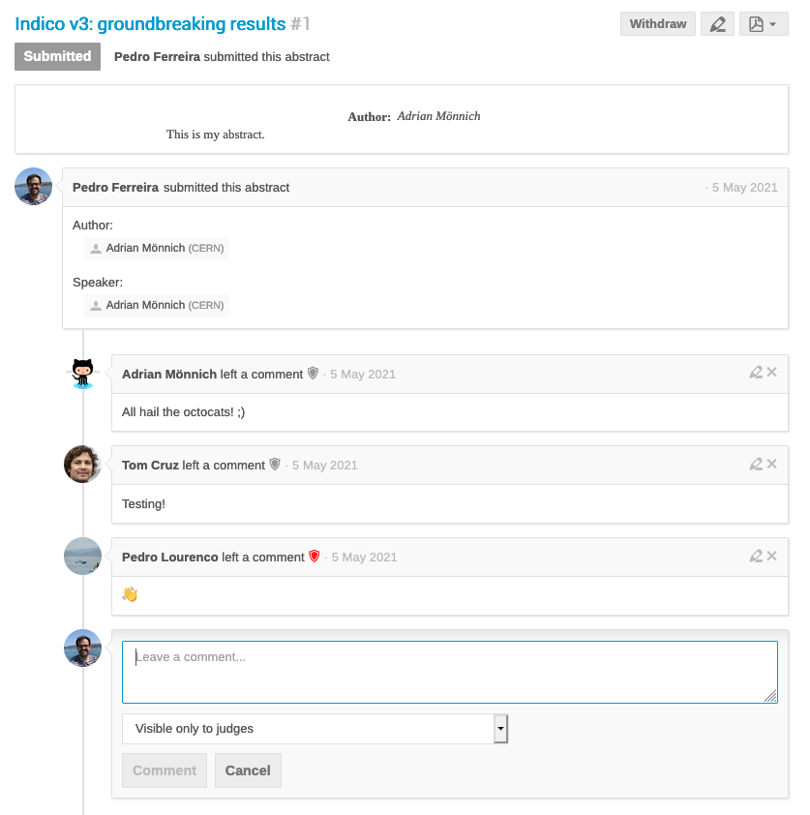Edit Tom Cruz's comment
This screenshot has height=815, width=810.
pos(756,465)
